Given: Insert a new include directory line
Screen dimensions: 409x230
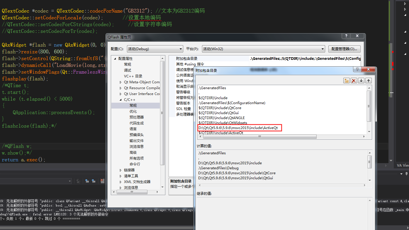Looking at the screenshot, I should point(347,80).
